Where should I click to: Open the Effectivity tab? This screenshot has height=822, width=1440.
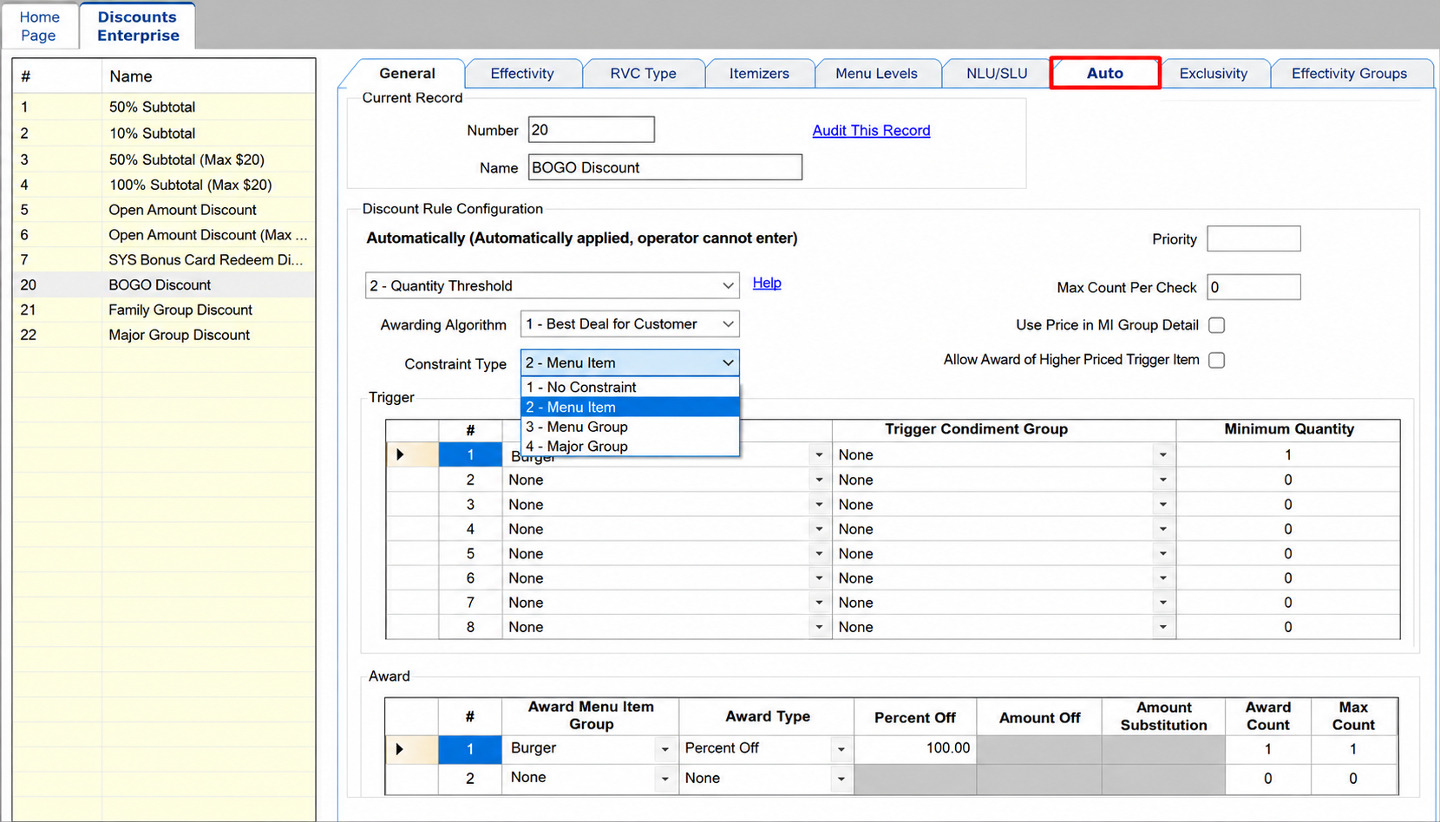[x=521, y=74]
